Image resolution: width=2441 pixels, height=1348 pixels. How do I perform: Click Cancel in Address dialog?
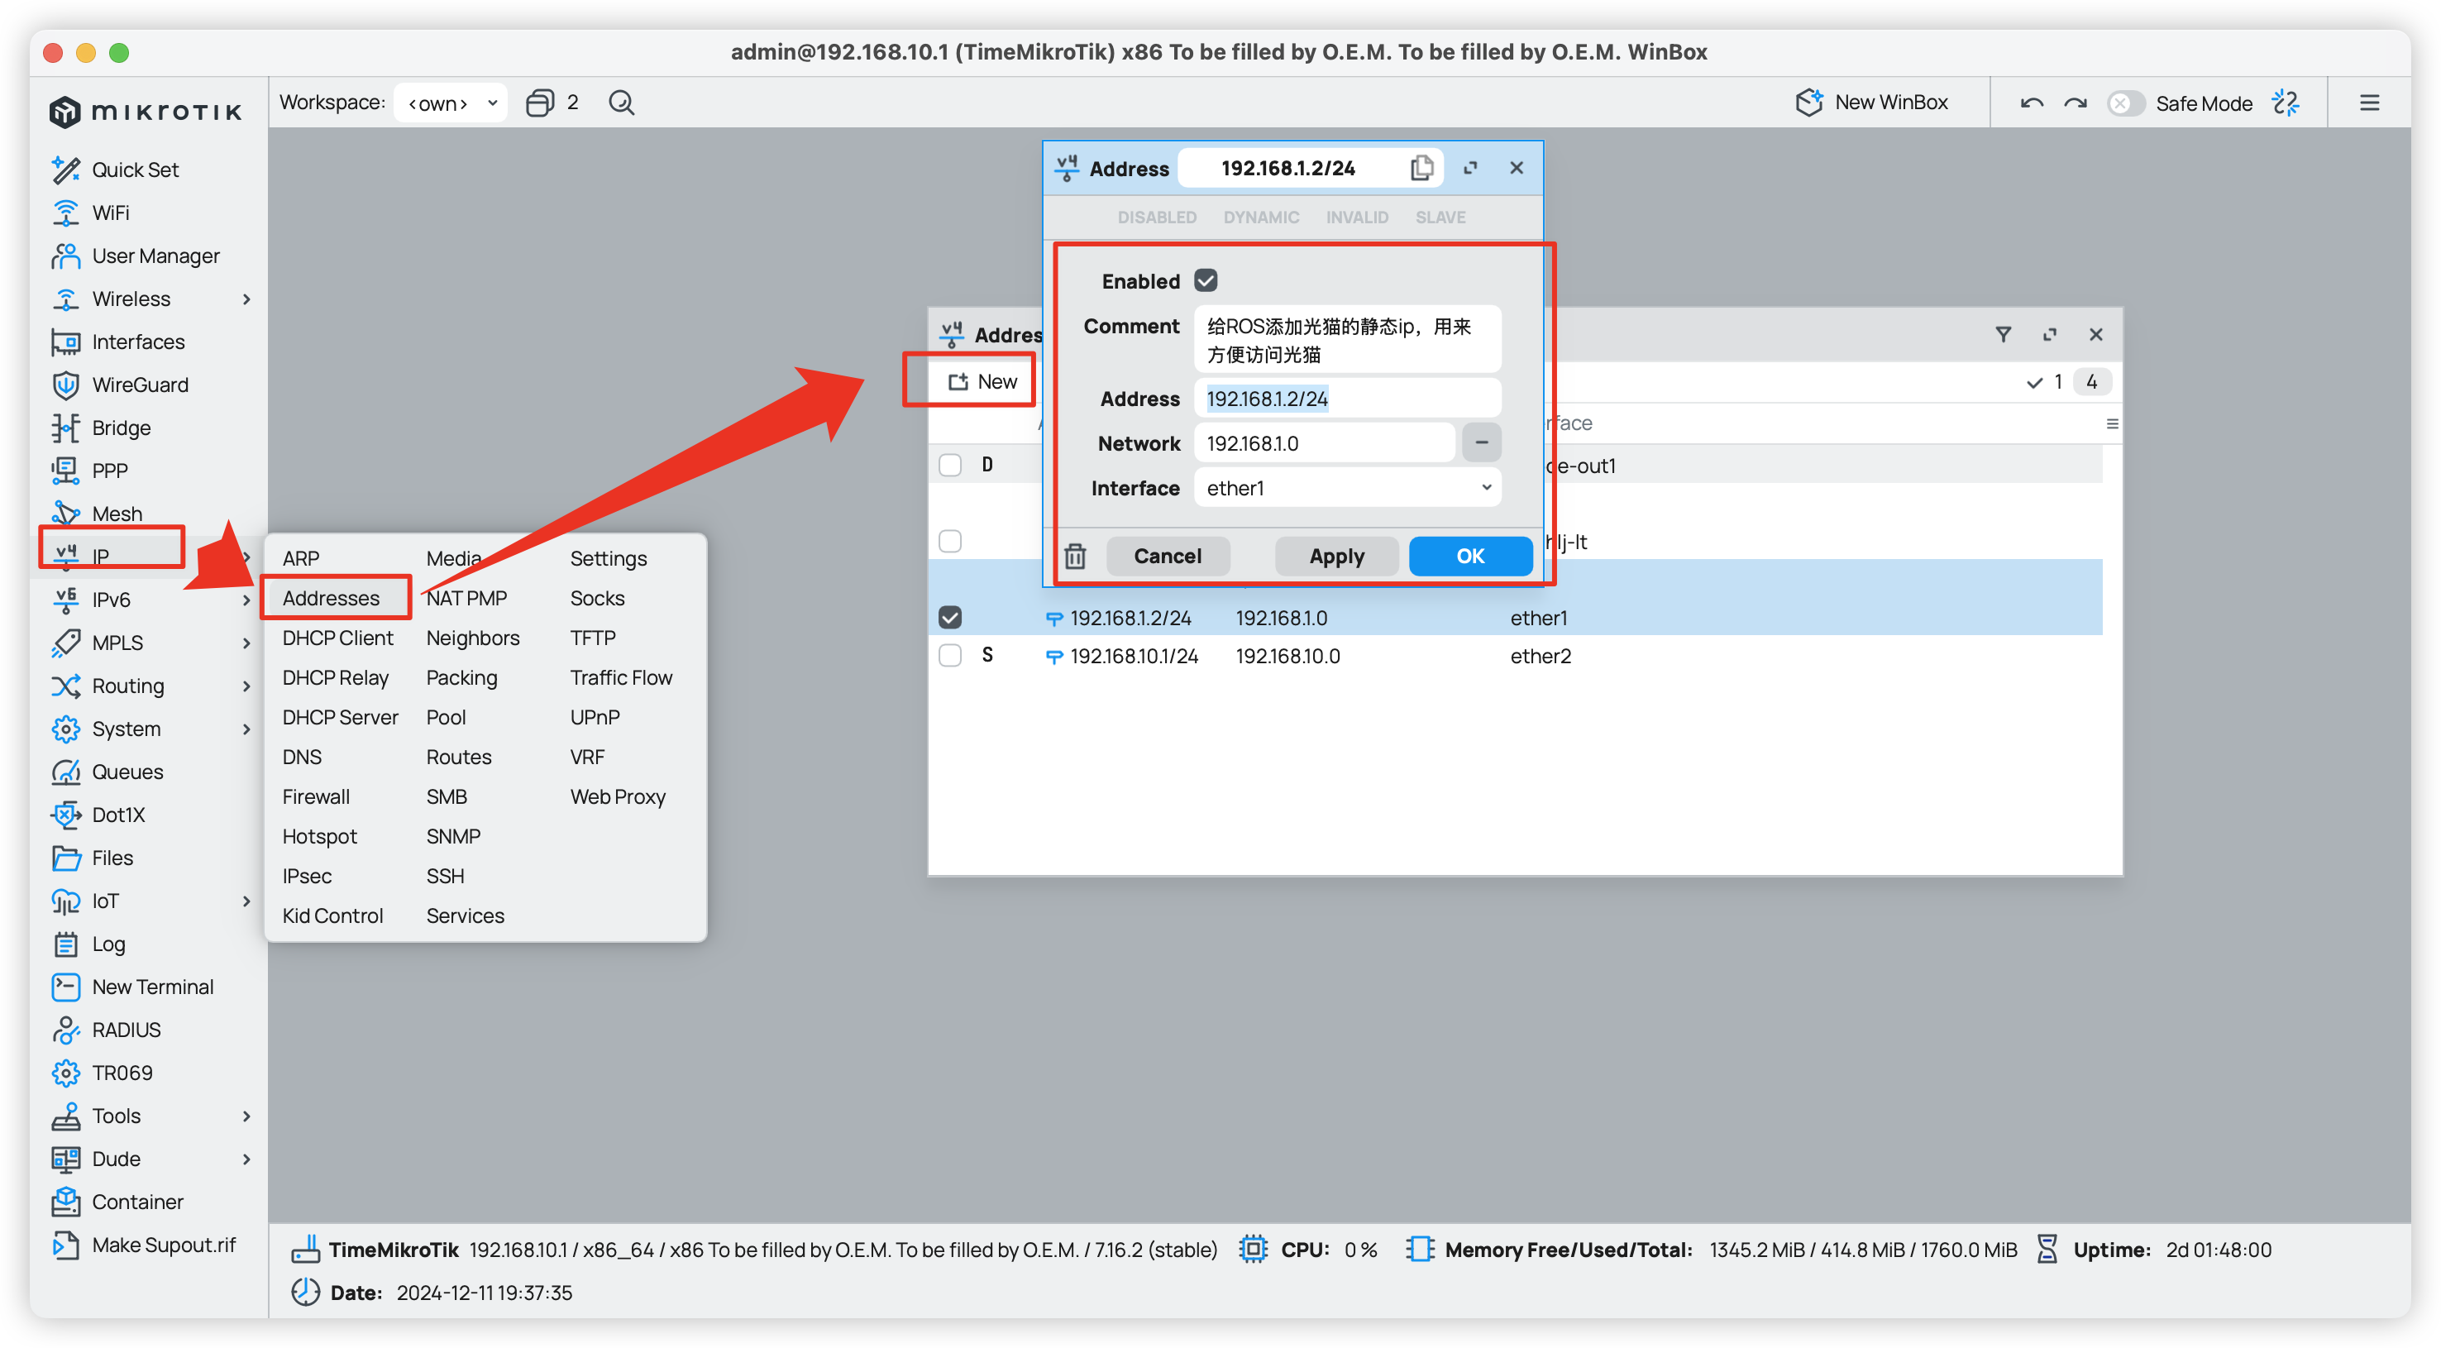1168,556
